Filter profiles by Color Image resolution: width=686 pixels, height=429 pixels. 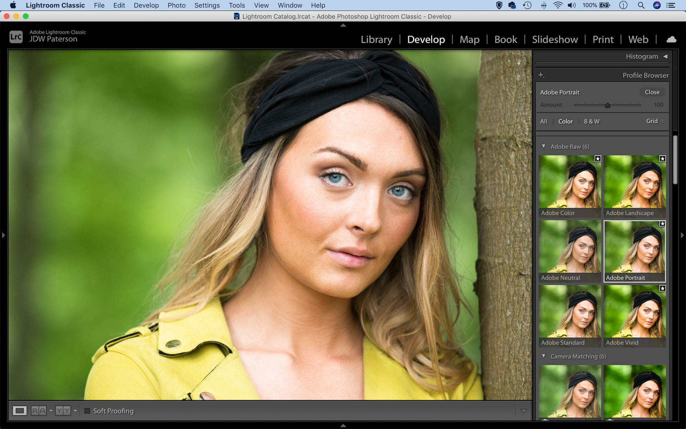click(x=565, y=121)
